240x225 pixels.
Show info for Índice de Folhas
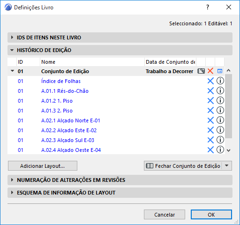pos(220,81)
